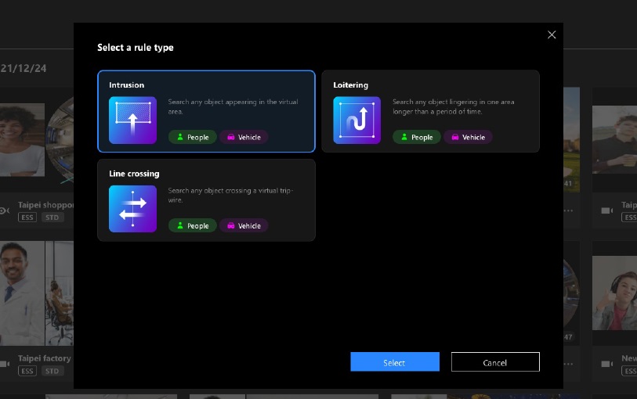This screenshot has height=399, width=637.
Task: Select the Intrusion rule description text
Action: click(x=232, y=106)
